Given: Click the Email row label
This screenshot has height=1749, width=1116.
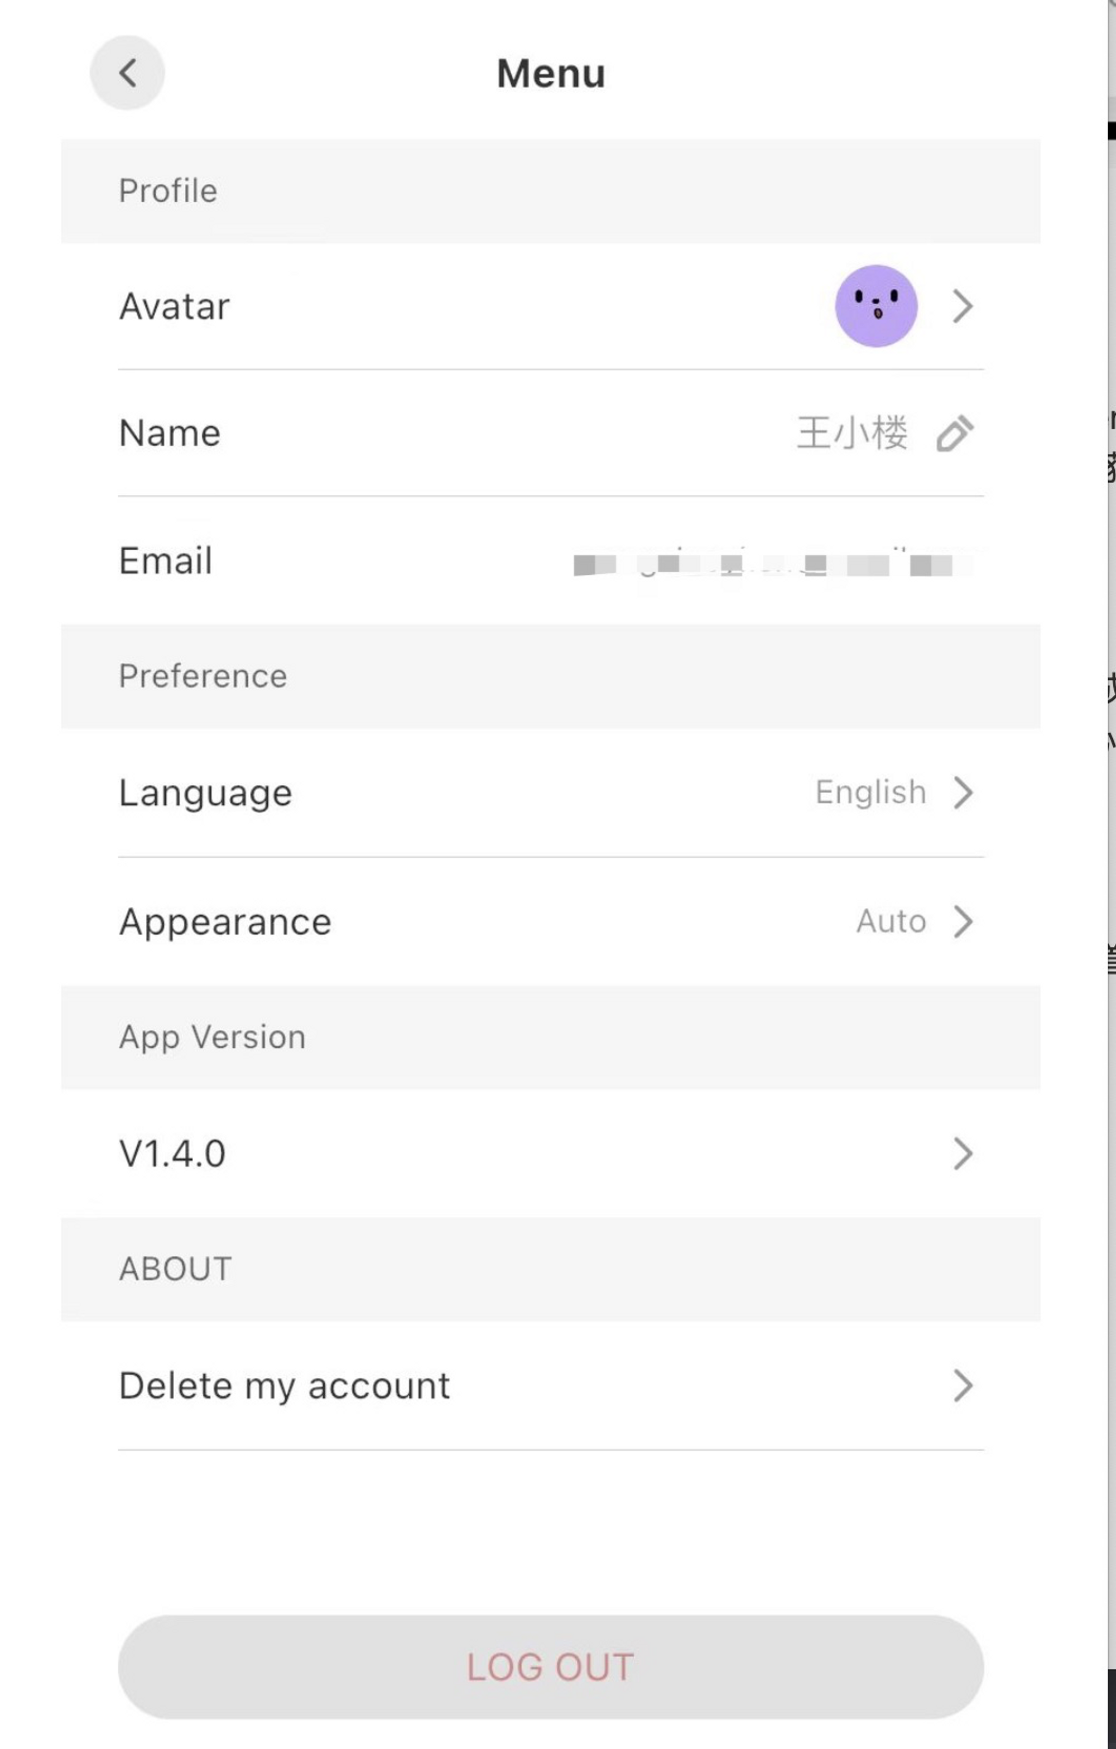Looking at the screenshot, I should [166, 561].
